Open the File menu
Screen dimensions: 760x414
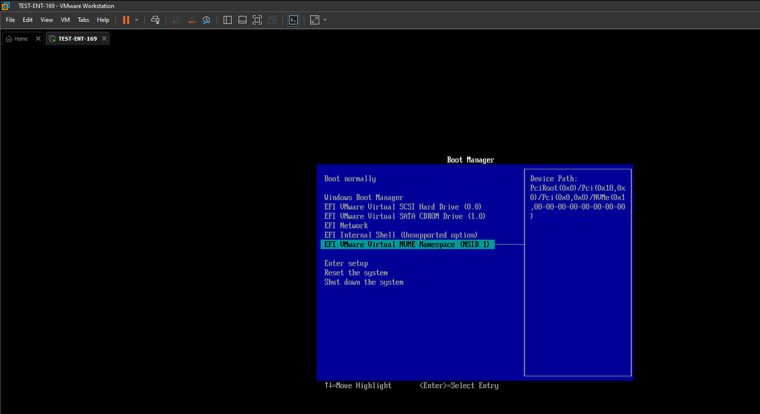tap(11, 20)
